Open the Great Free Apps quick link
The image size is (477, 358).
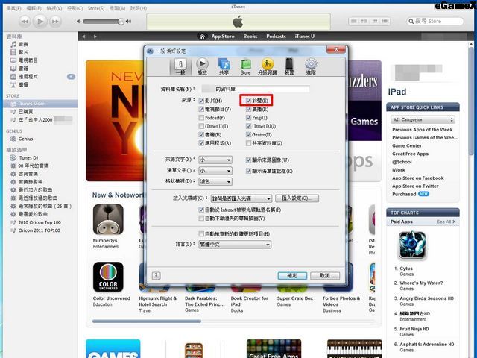[410, 154]
